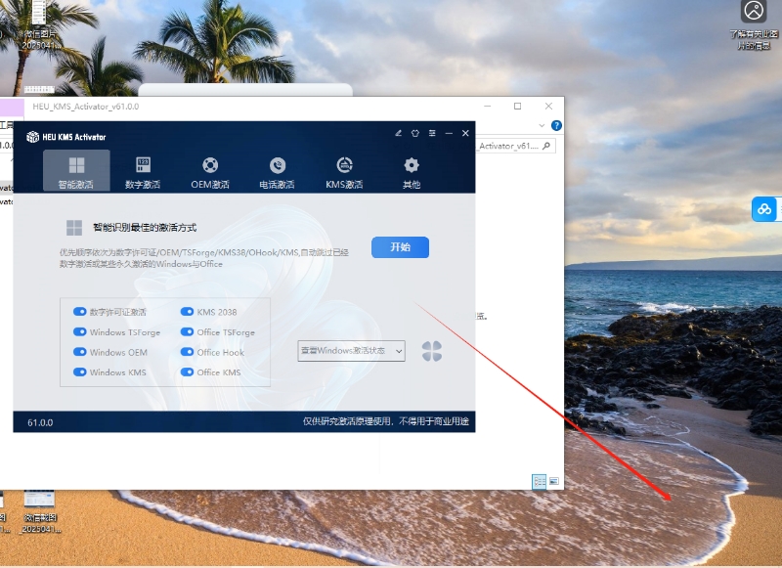
Task: Toggle the Windows OEM switch
Action: [x=80, y=352]
